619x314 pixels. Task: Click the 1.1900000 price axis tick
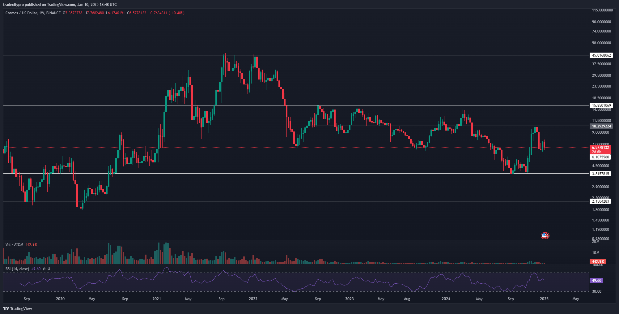coord(600,230)
